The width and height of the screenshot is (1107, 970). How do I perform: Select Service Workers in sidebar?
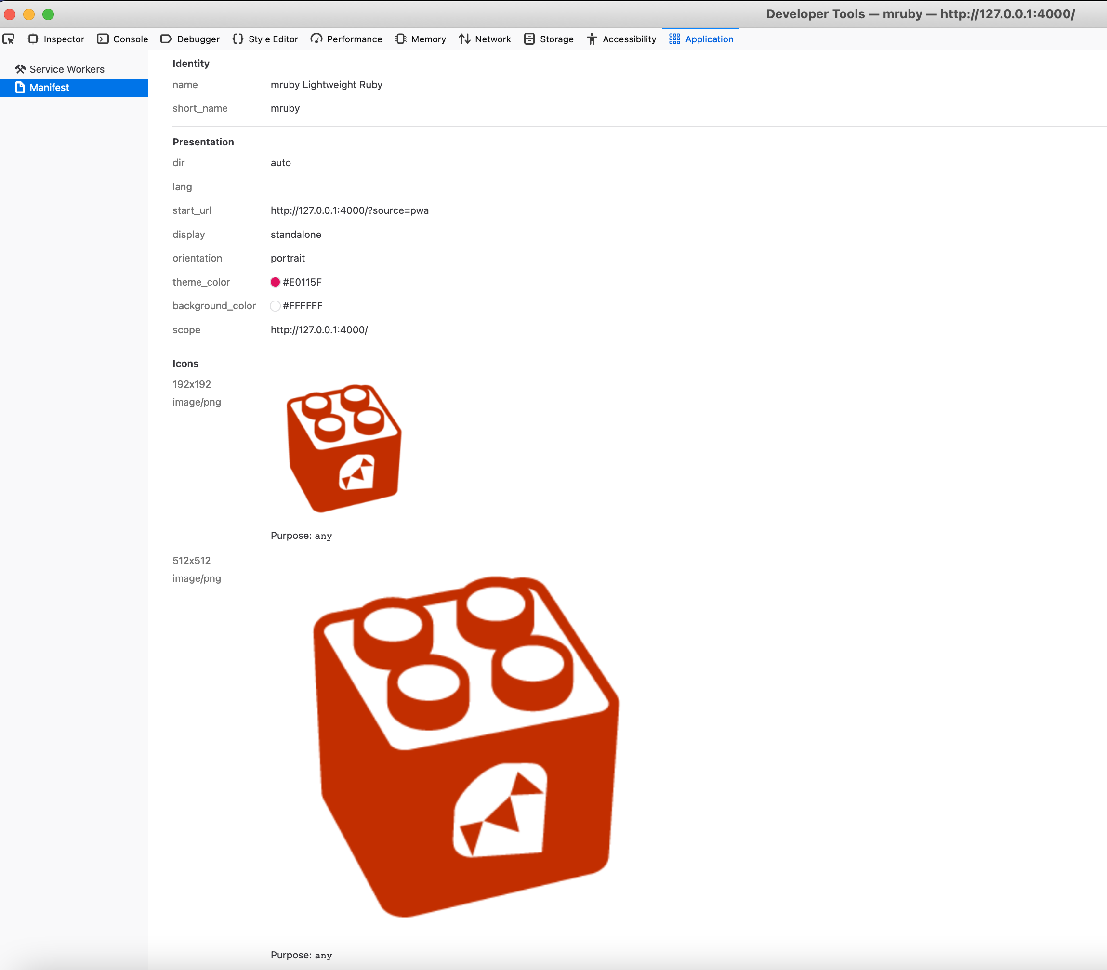pyautogui.click(x=66, y=69)
